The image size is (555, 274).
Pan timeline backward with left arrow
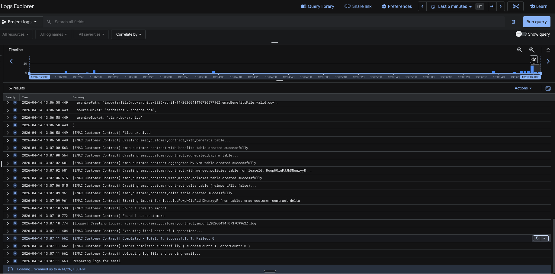coord(11,61)
